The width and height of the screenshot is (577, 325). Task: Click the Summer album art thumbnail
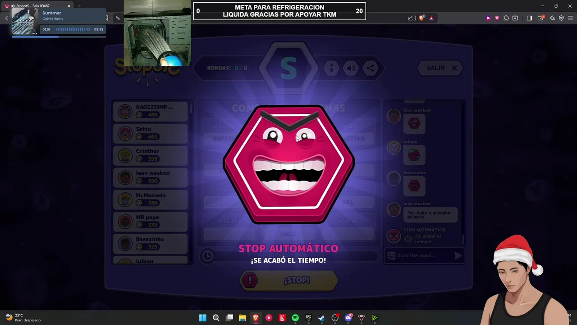[25, 21]
